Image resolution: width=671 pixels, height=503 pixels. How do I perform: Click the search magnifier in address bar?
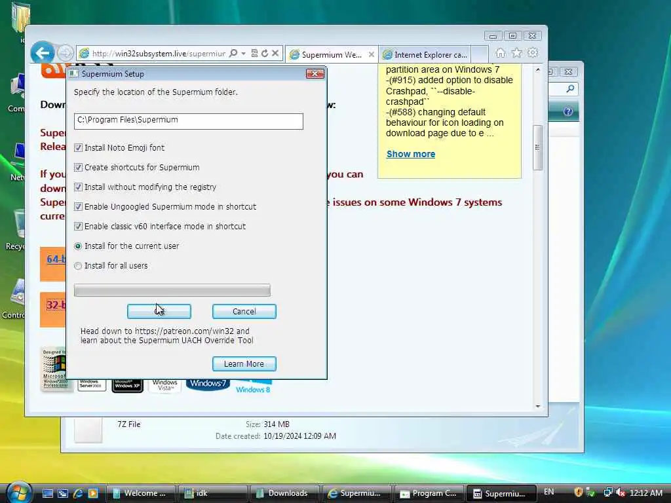233,54
